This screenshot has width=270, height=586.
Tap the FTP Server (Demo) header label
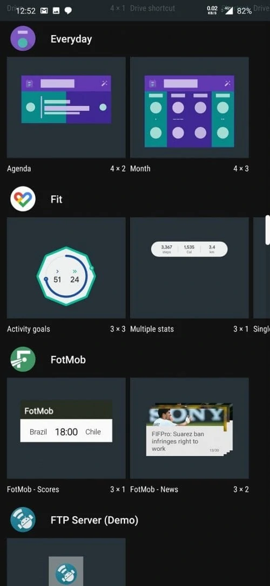tap(94, 520)
